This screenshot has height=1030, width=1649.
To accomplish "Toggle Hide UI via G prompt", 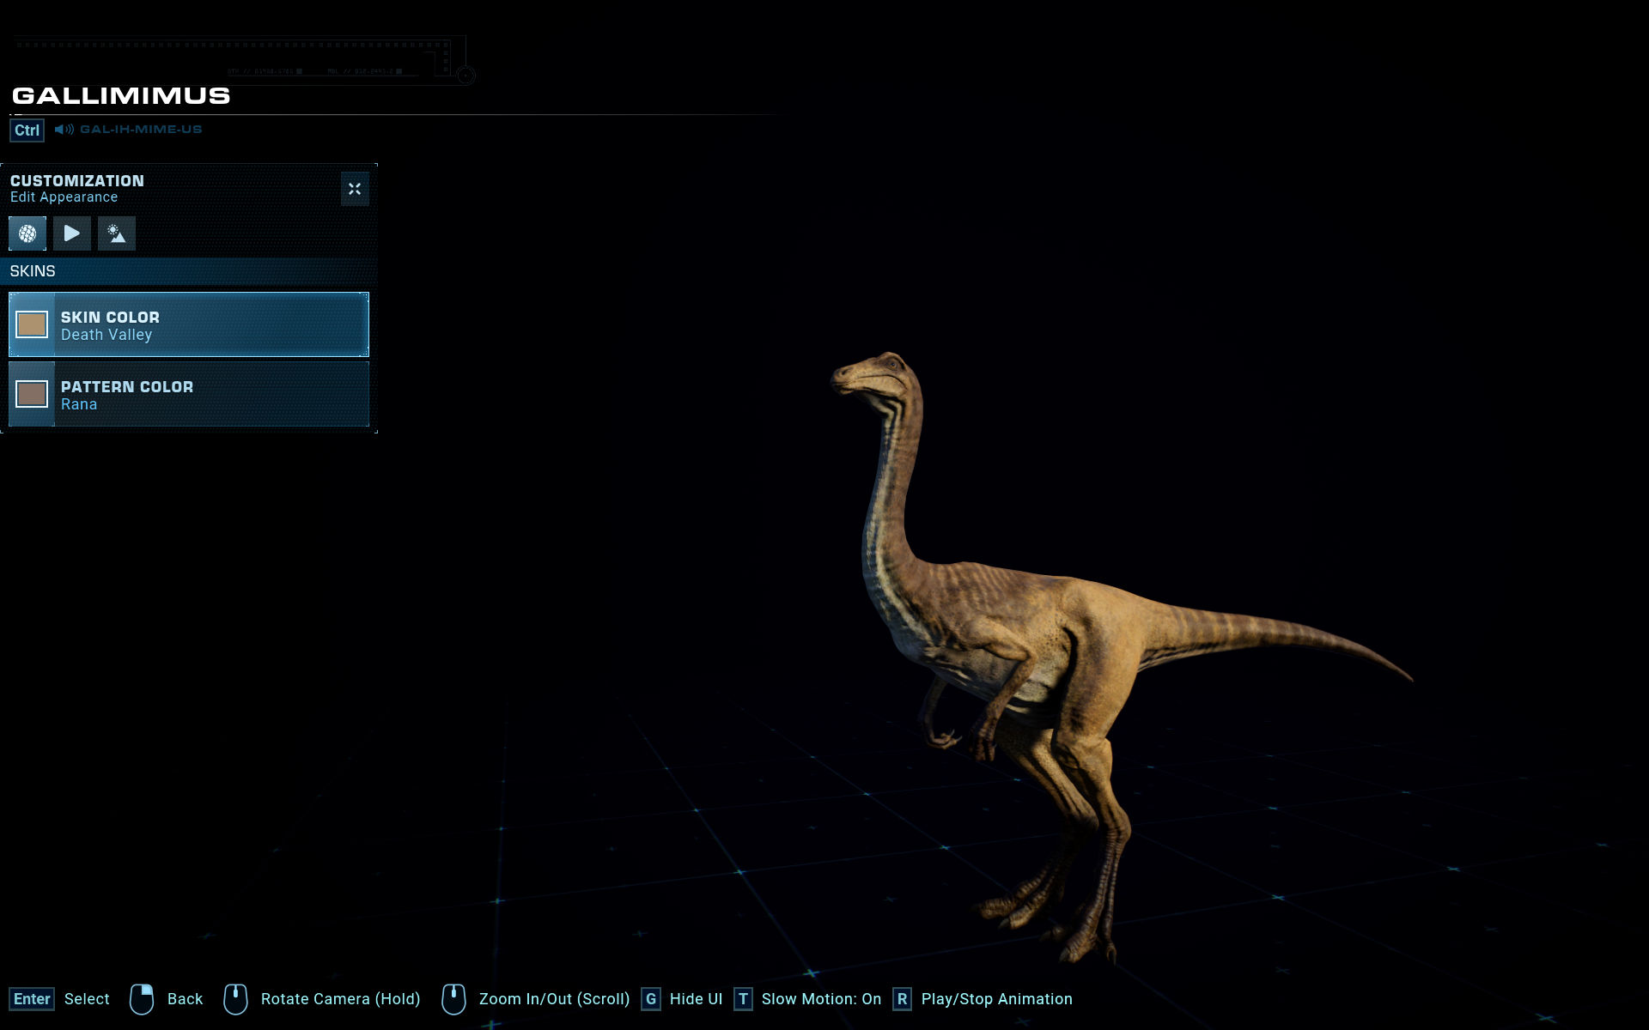I will [651, 999].
